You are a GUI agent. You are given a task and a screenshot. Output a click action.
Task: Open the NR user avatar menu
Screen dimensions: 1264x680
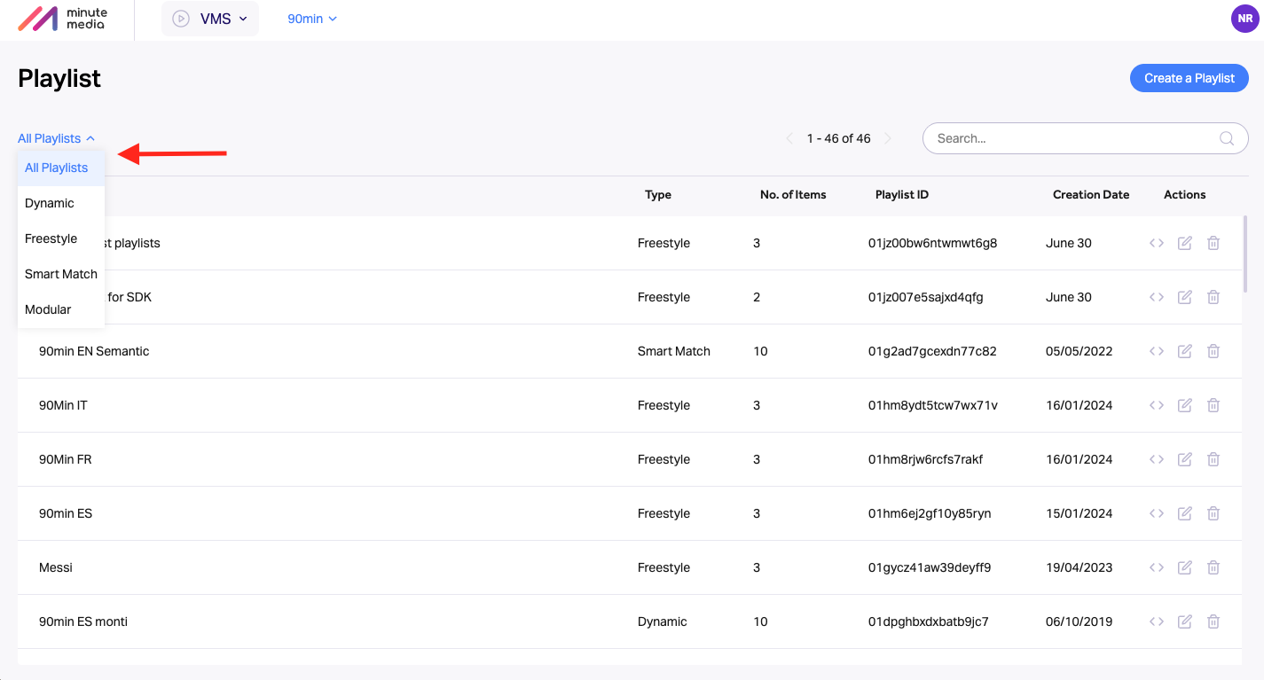point(1245,19)
